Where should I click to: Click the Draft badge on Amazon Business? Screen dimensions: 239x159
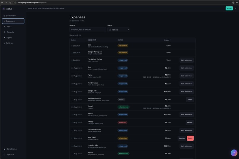point(121,99)
